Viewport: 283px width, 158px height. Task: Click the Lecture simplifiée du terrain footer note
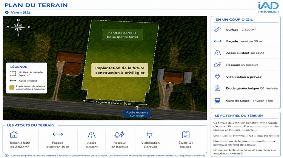[x=108, y=155]
